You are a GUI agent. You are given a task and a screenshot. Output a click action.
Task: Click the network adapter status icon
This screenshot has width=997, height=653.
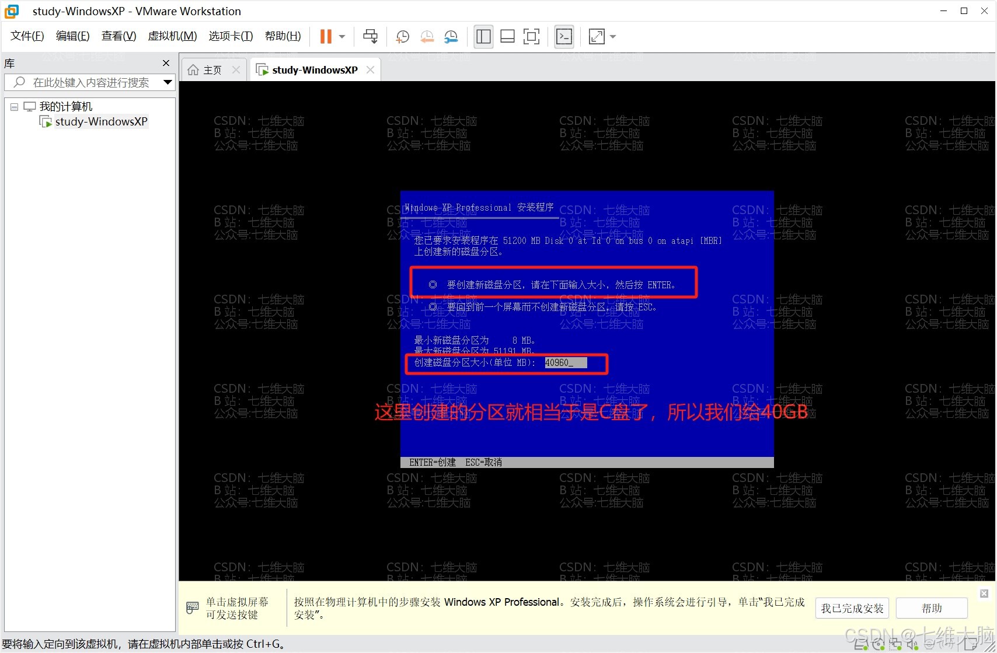coord(895,645)
